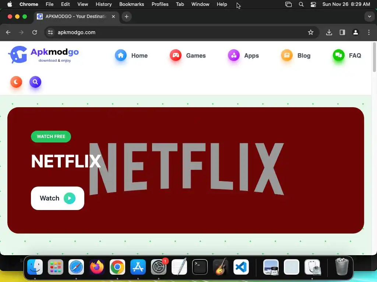This screenshot has height=282, width=377.
Task: Open a new tab
Action: pyautogui.click(x=127, y=17)
